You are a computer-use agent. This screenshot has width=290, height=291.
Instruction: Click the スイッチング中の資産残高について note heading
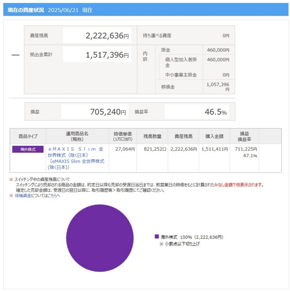[42, 179]
